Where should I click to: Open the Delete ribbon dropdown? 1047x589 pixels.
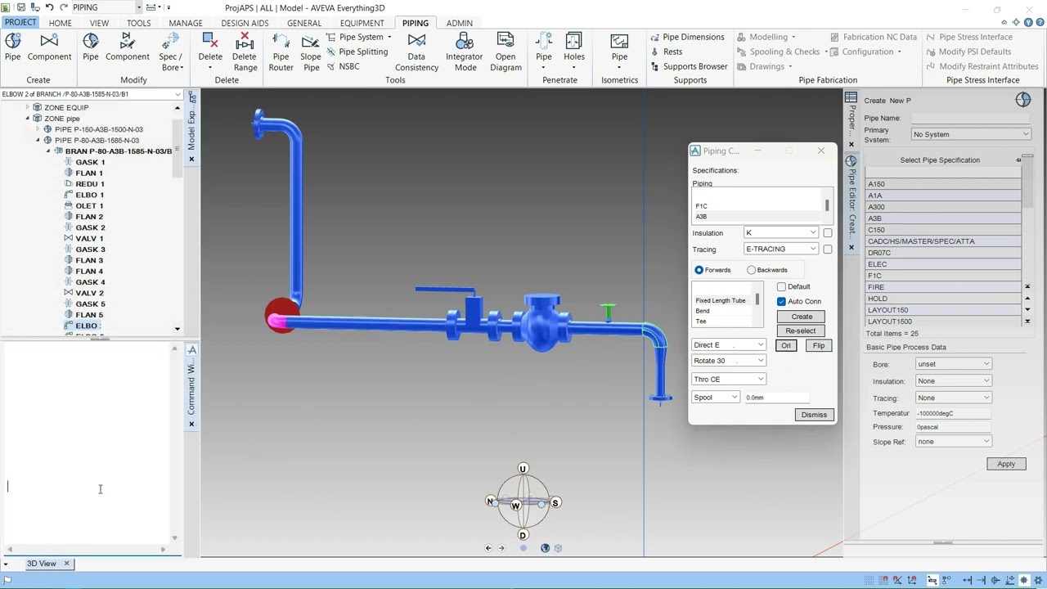point(210,67)
